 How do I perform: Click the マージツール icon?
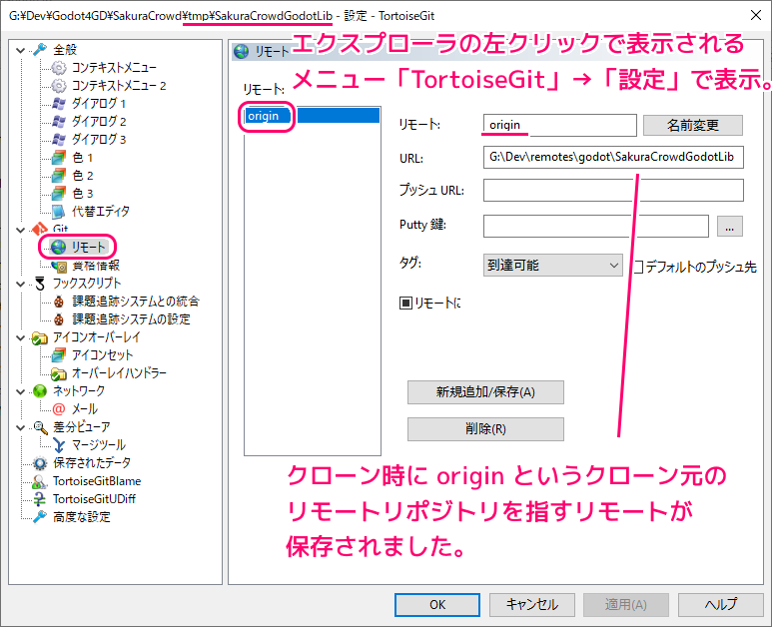[58, 444]
